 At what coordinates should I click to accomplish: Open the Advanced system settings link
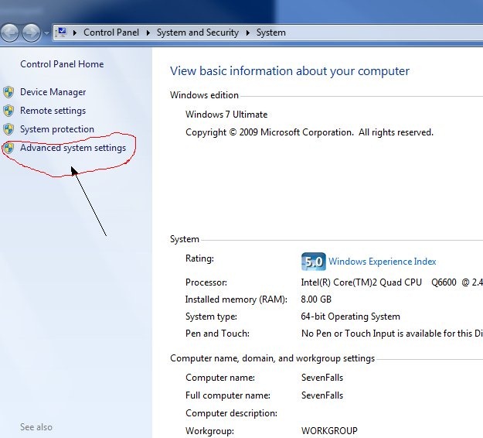click(73, 148)
